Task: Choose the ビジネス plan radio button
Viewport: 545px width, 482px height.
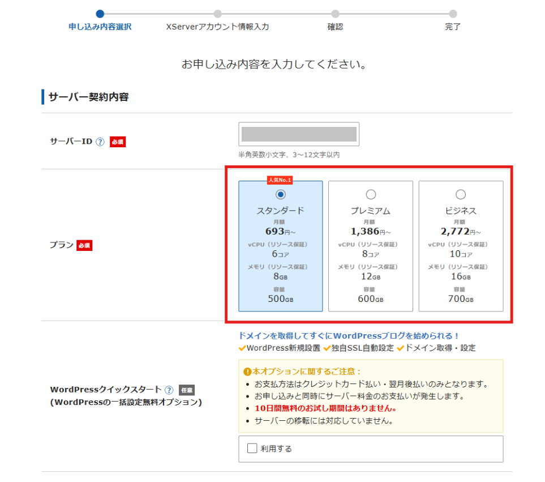Action: (461, 194)
